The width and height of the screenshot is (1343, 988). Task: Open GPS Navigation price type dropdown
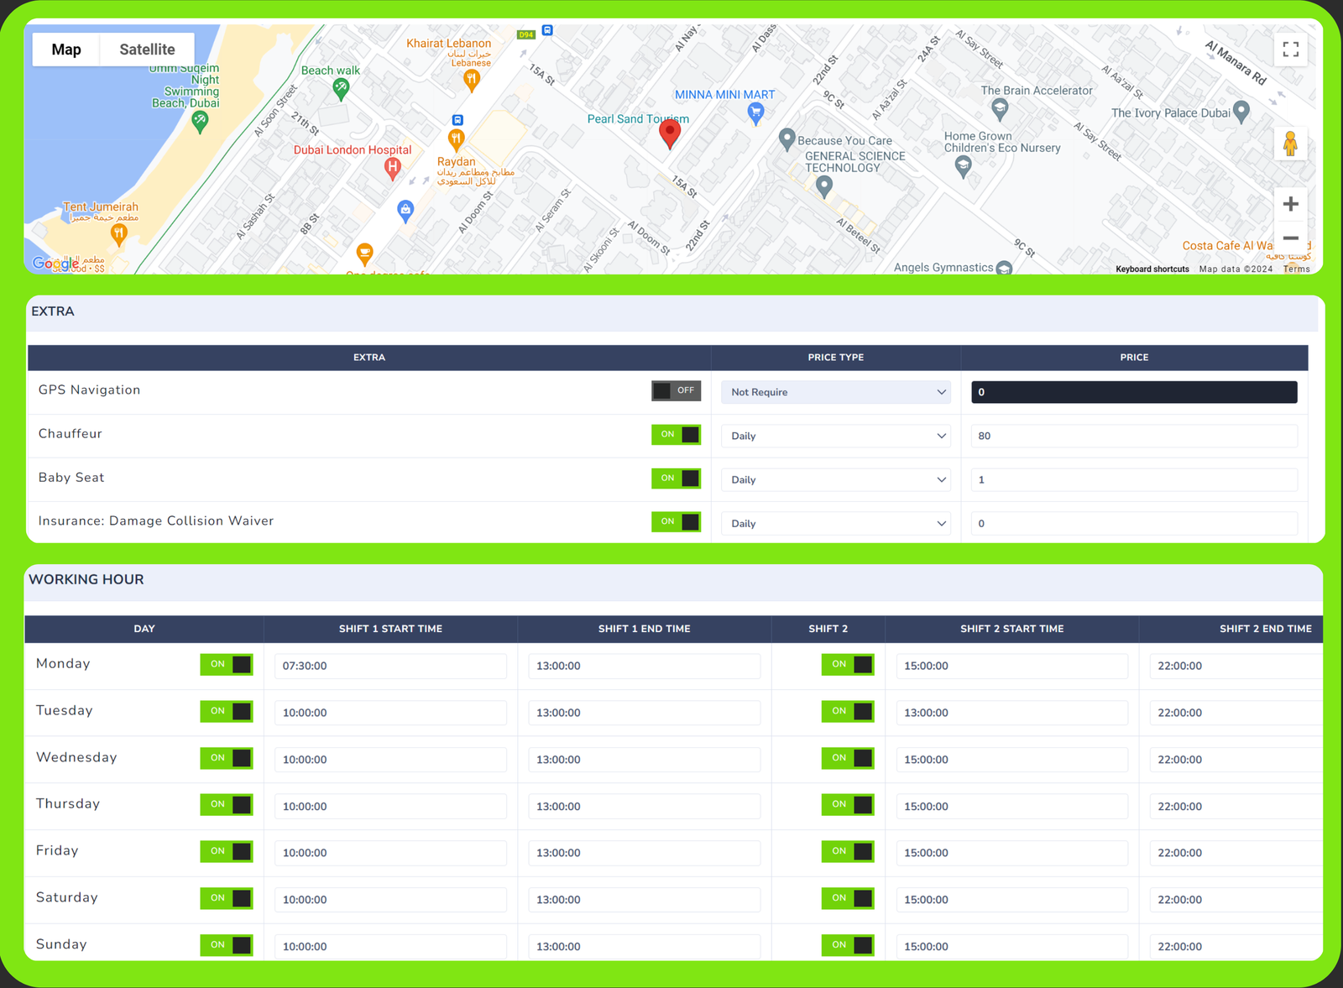coord(835,392)
